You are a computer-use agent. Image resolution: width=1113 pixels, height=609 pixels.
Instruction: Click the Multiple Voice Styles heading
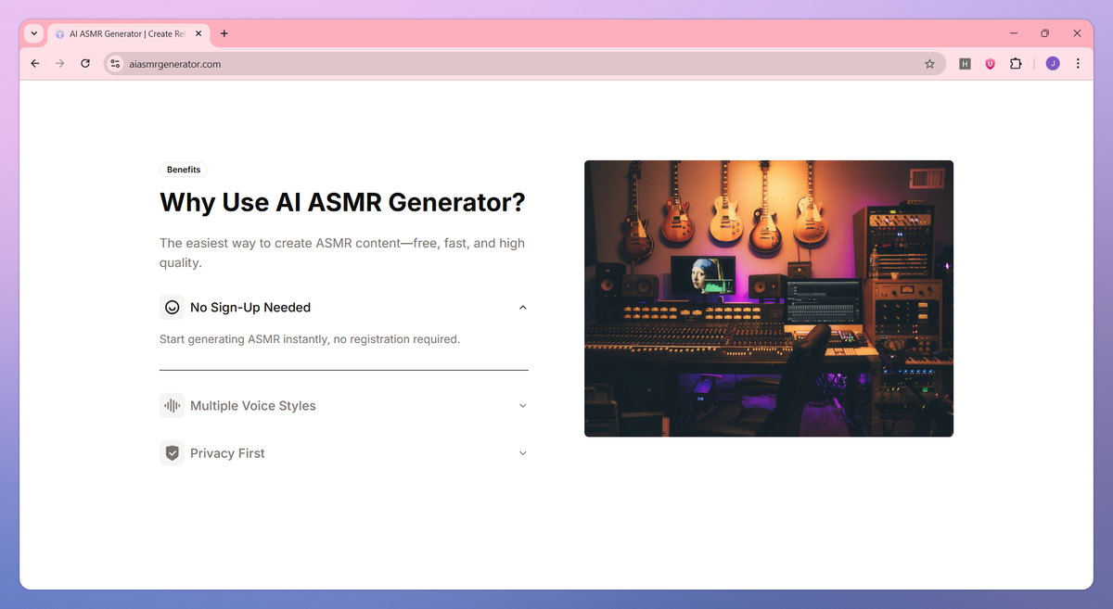(x=253, y=405)
